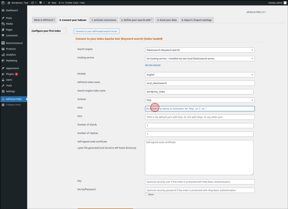Focus the Number of shards field
The height and width of the screenshot is (209, 288).
199,126
